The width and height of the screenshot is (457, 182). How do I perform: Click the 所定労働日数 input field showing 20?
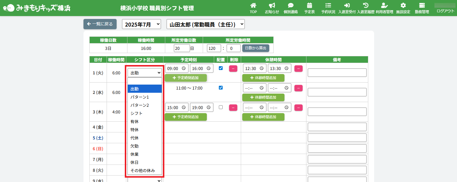pos(181,48)
